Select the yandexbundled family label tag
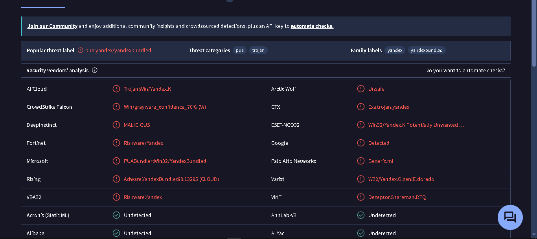Image resolution: width=537 pixels, height=239 pixels. 427,50
